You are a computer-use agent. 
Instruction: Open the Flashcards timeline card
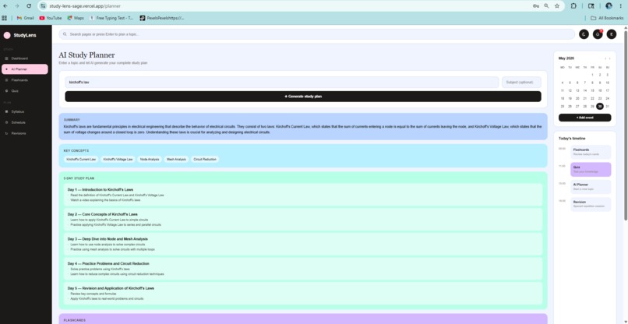[x=591, y=152]
